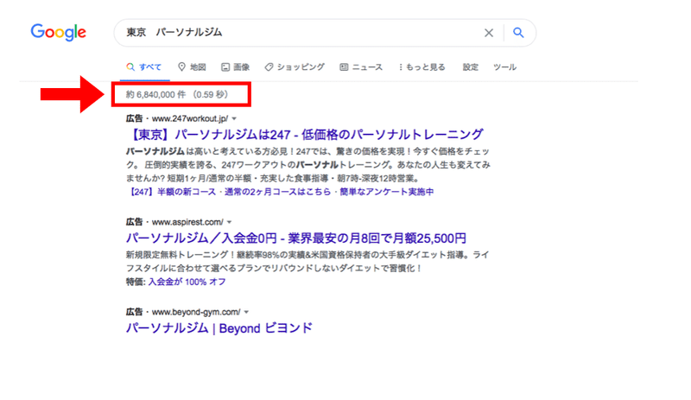Click the 約 6,840,000 件 result count text

tap(155, 94)
